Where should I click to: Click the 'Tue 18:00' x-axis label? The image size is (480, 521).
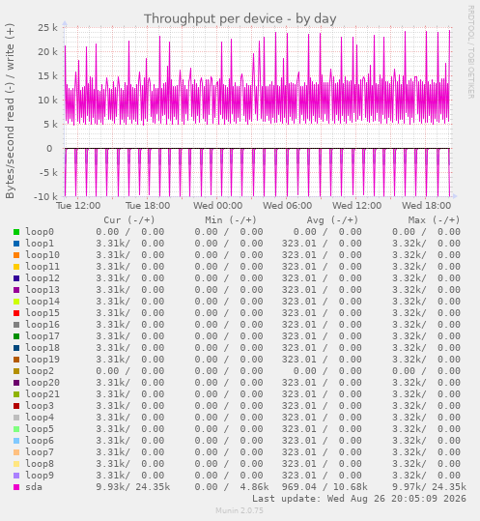[148, 206]
